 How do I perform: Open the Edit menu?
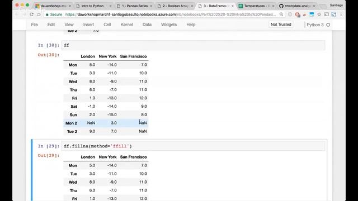(51, 25)
